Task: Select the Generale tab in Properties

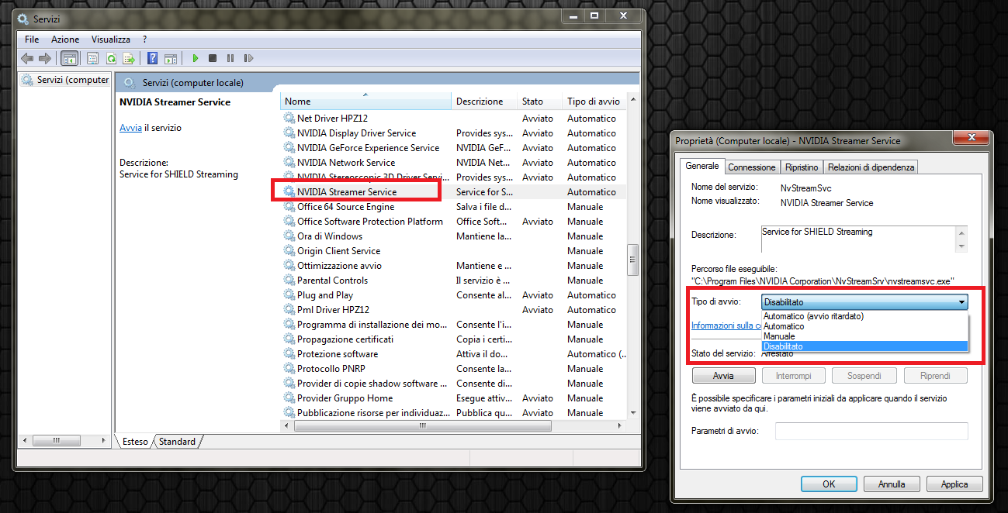Action: pyautogui.click(x=702, y=166)
